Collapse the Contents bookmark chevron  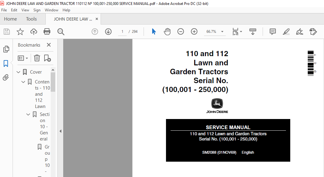(23, 82)
